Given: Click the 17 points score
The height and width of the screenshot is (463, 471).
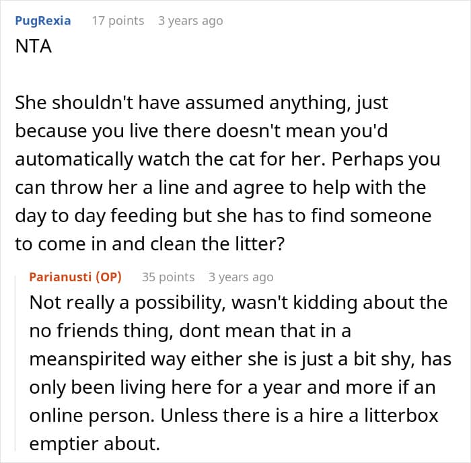Looking at the screenshot, I should (x=118, y=21).
